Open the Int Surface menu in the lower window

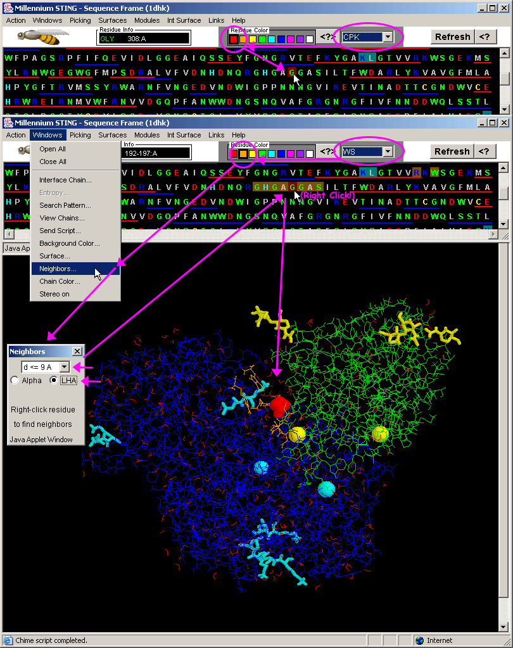[x=184, y=135]
